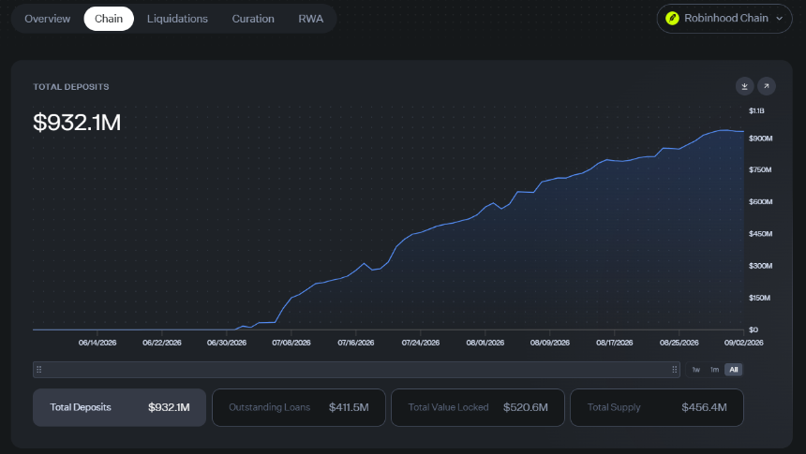Click the 09/02/2026 axis date label
This screenshot has width=806, height=454.
pyautogui.click(x=744, y=343)
